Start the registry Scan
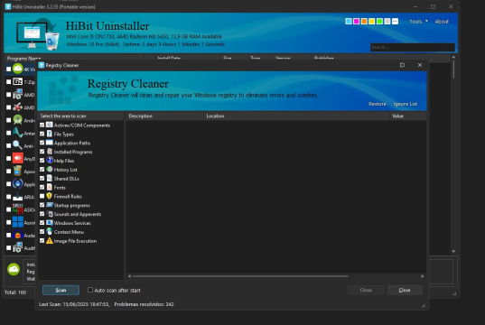Image resolution: width=485 pixels, height=325 pixels. (x=61, y=290)
